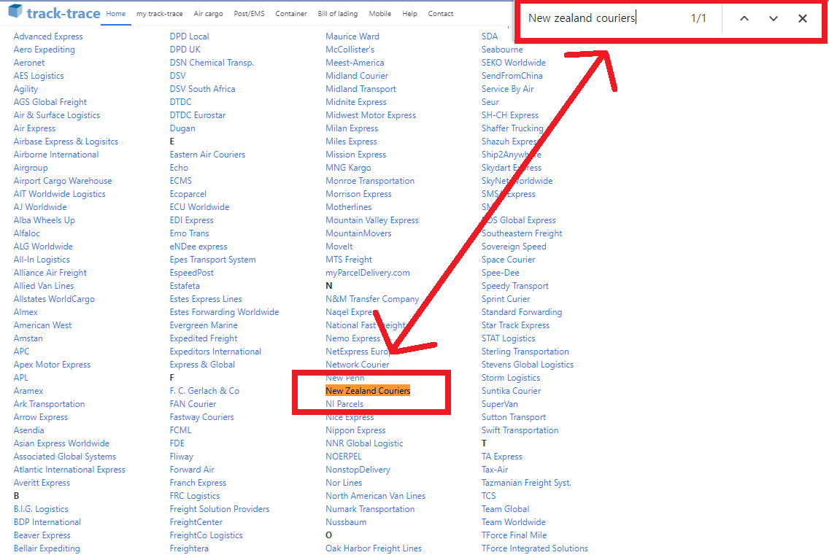Go to previous find result arrow
829x555 pixels.
pos(744,18)
